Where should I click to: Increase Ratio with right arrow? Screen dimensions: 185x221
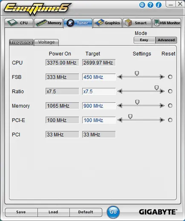coord(162,91)
